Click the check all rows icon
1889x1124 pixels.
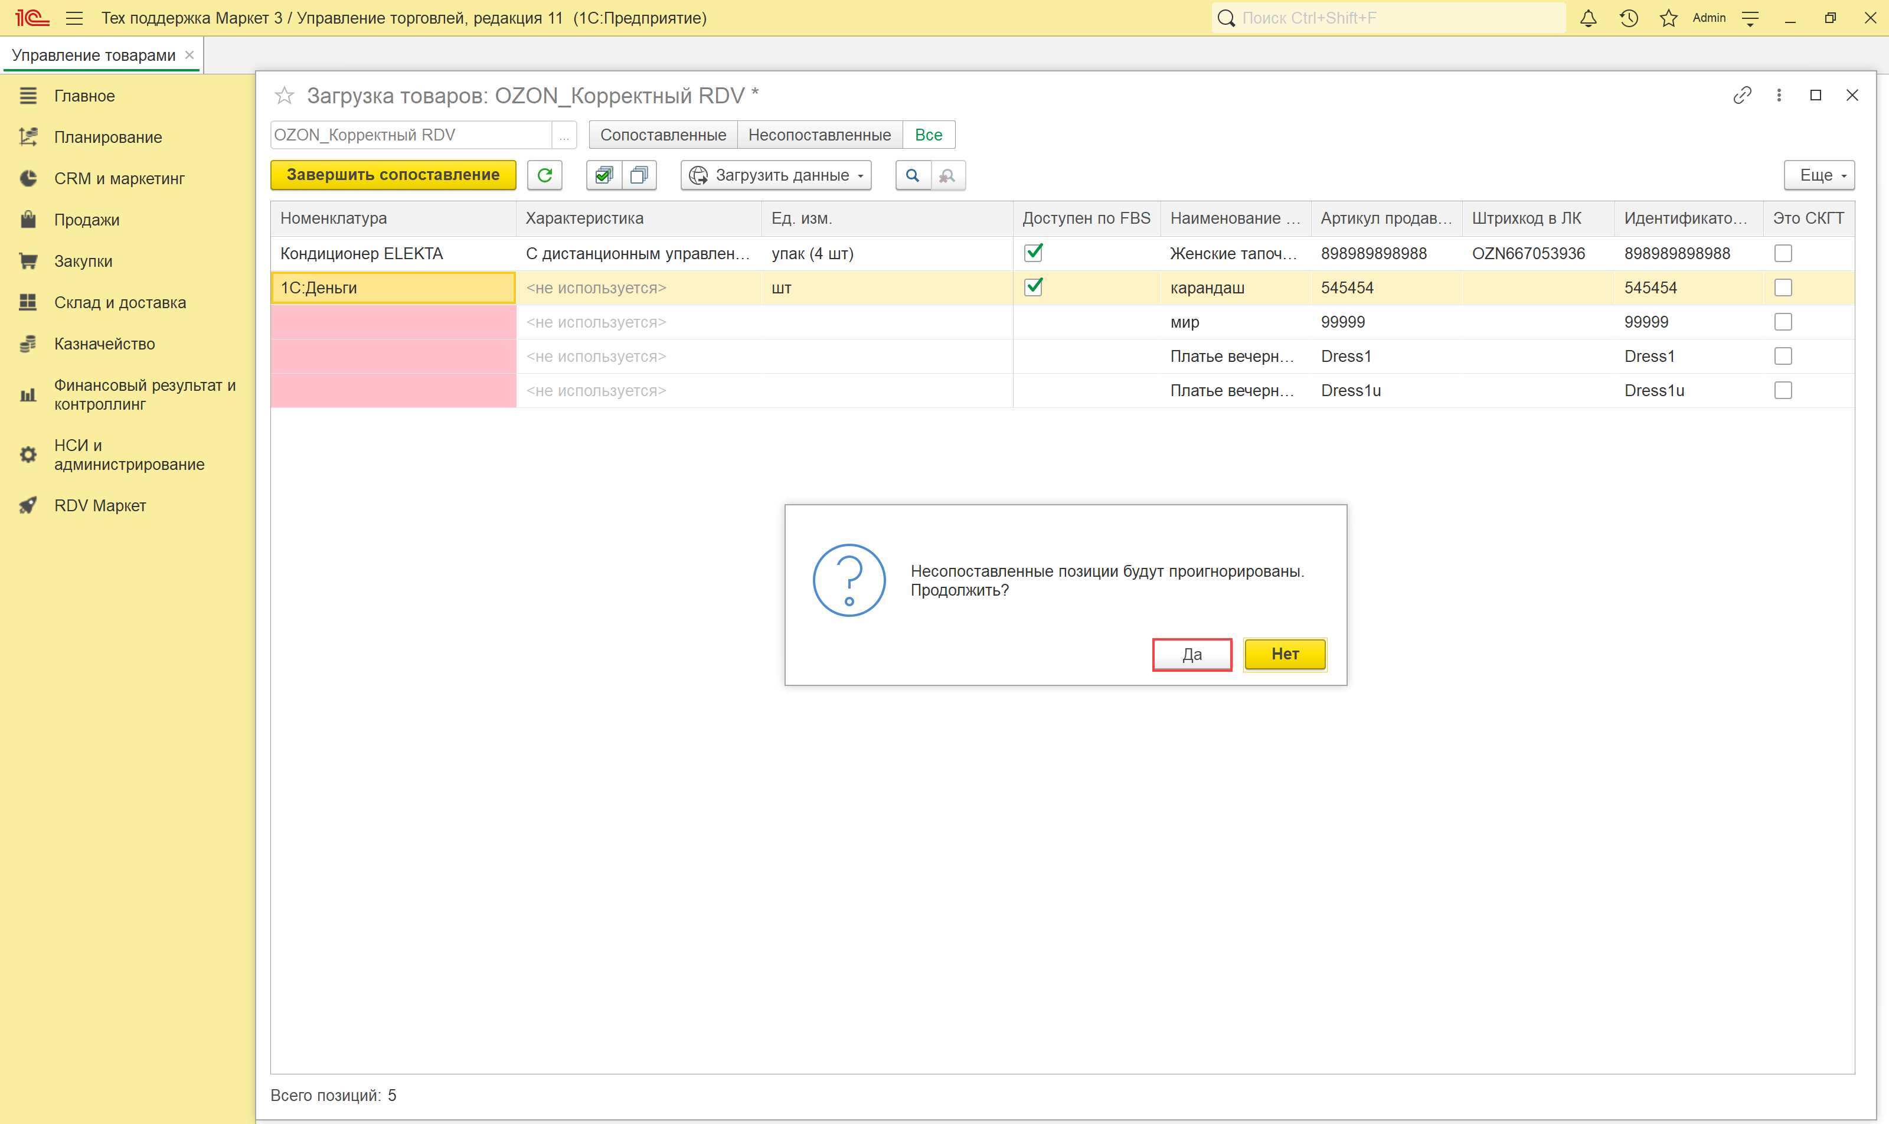pos(604,175)
